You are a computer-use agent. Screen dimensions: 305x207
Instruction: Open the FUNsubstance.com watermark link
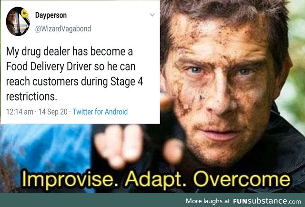(267, 201)
